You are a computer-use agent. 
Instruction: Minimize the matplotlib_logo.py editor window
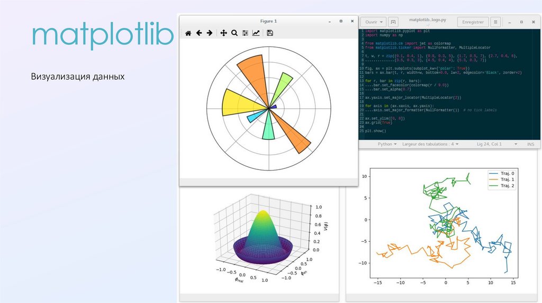pos(510,22)
